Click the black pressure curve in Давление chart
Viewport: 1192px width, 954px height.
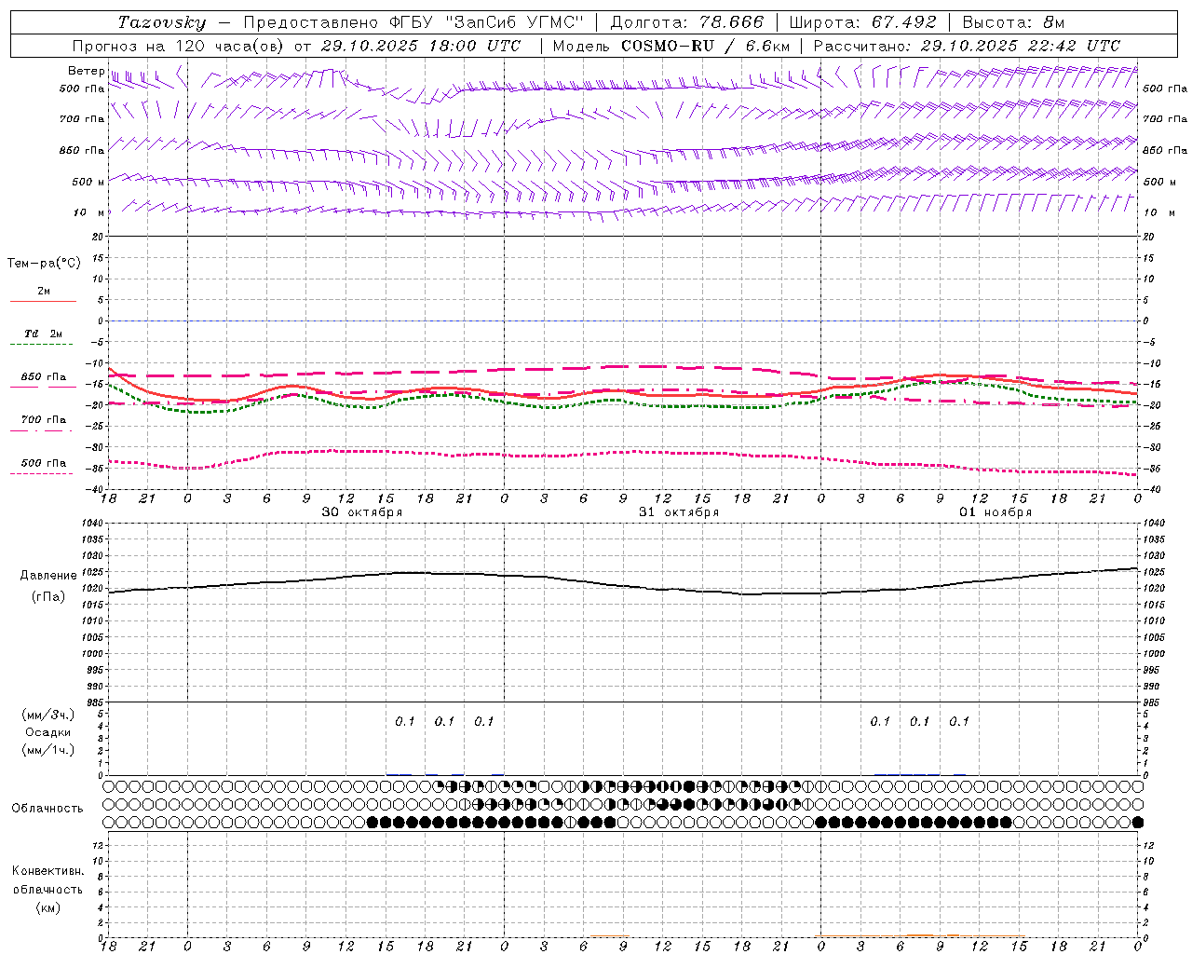point(624,585)
